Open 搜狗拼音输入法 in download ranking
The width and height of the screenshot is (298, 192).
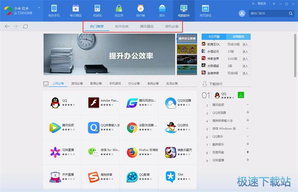pos(222,121)
